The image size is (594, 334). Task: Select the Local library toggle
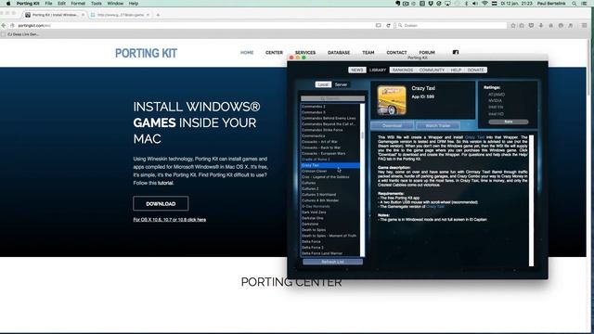(323, 84)
